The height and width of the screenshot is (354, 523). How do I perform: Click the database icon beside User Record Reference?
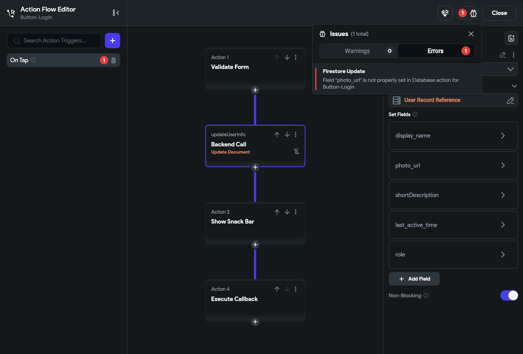pos(397,100)
